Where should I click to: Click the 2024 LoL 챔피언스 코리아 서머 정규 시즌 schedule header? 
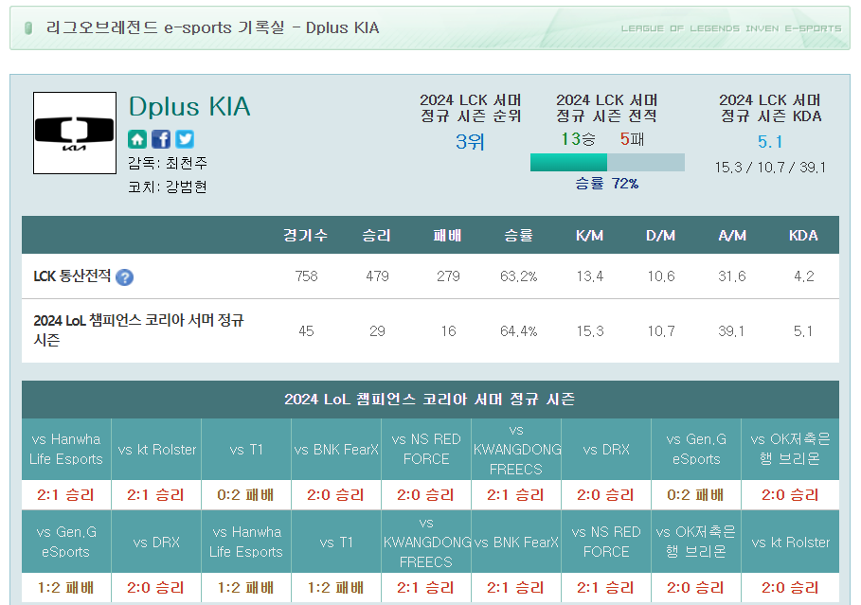(x=430, y=400)
